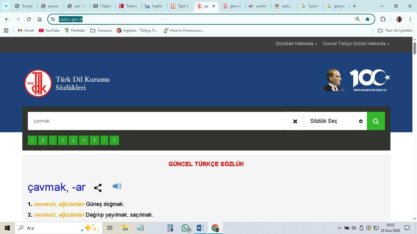
Task: Share the çavmak entry via share icon
Action: coord(98,188)
